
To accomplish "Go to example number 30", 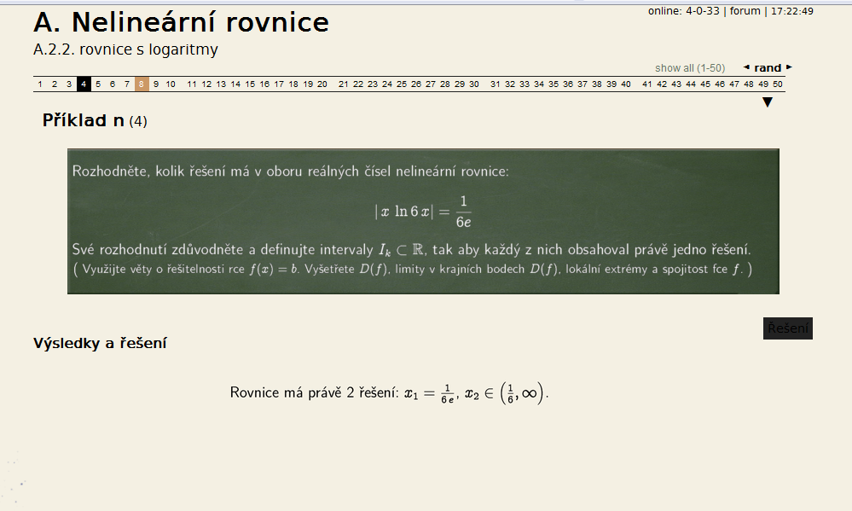I will coord(474,84).
